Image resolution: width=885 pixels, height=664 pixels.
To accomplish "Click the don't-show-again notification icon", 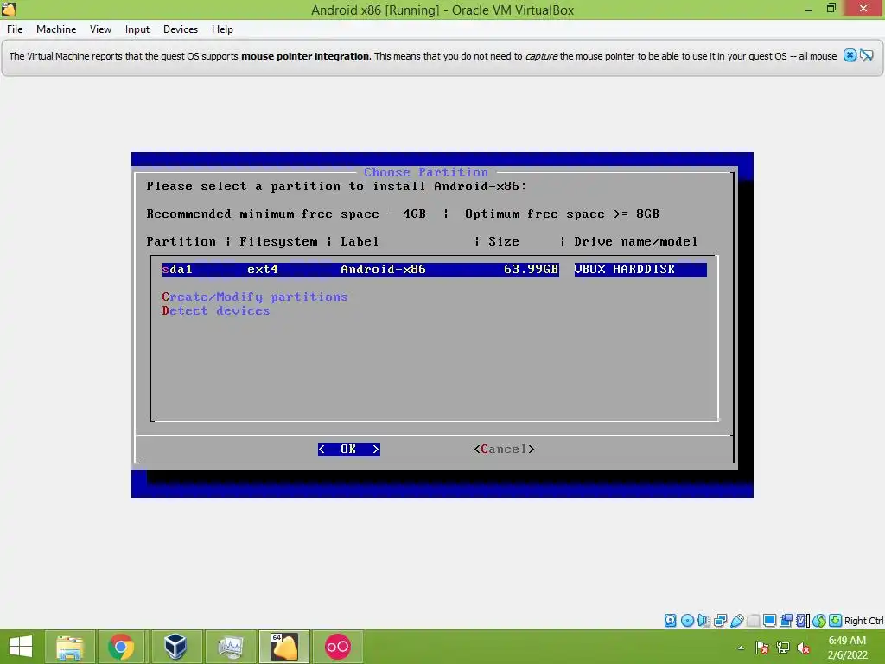I will point(867,55).
